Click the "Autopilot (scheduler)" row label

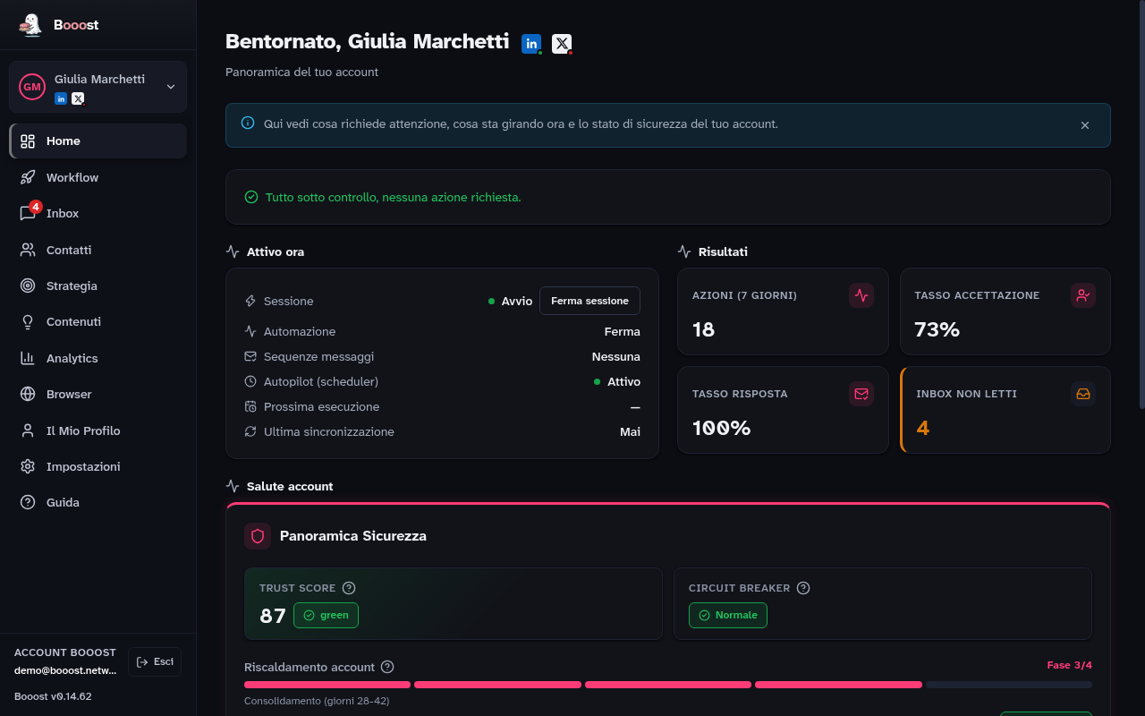click(x=321, y=381)
